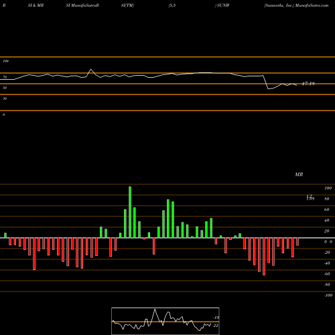Viewport: 335px width, 335px height.
Task: Click the 80 label on MR axis
Action: [x=327, y=199]
